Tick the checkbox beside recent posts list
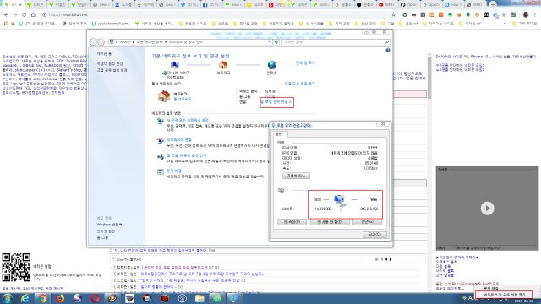 (x=113, y=259)
